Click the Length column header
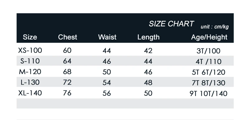The height and width of the screenshot is (120, 249). coord(148,37)
